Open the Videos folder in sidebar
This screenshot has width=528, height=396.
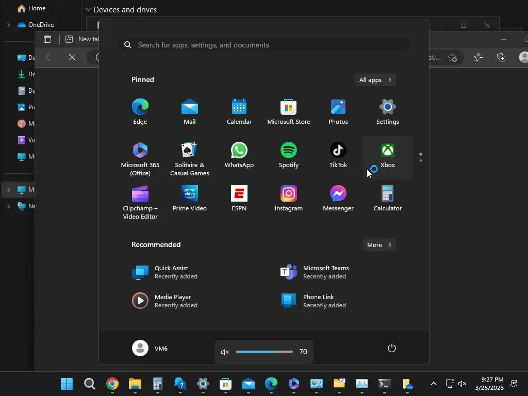click(x=25, y=140)
